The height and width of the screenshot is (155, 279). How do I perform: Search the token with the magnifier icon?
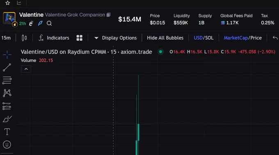point(49,23)
